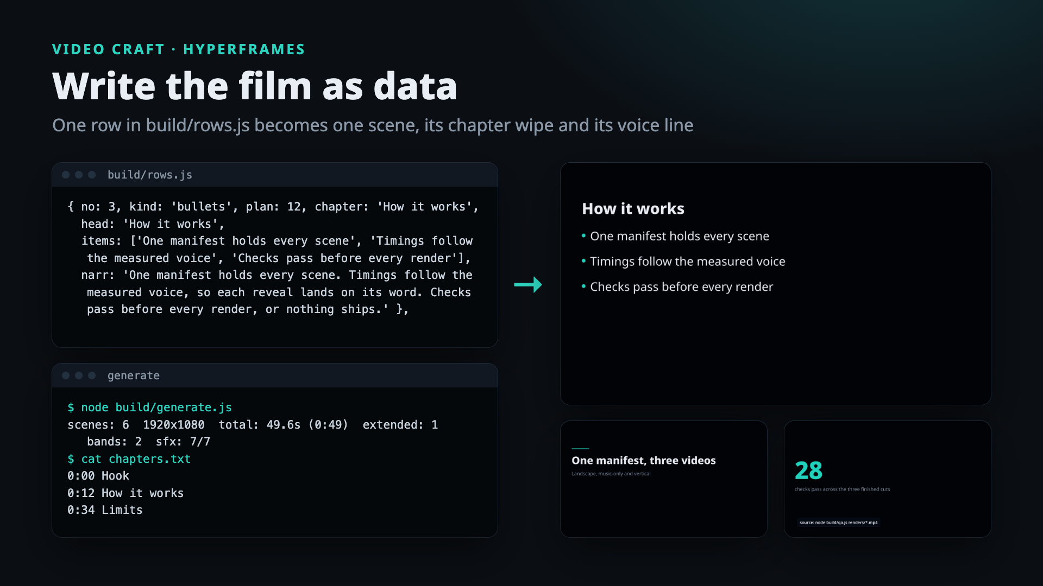Click the middle window dot beside build/rows.js
1043x586 pixels.
79,175
